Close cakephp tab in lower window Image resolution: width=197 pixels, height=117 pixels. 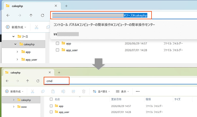coord(50,72)
